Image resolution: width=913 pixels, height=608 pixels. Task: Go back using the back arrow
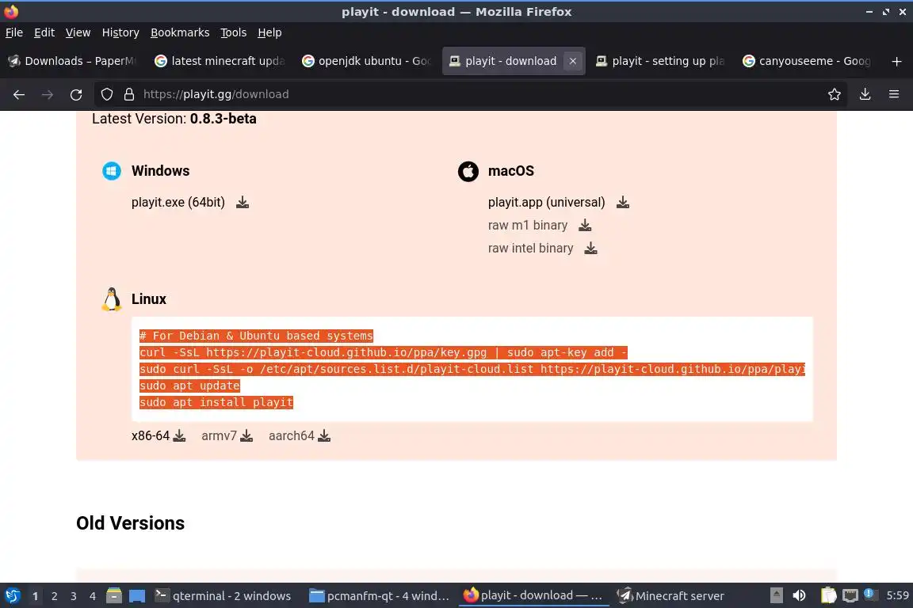[19, 94]
